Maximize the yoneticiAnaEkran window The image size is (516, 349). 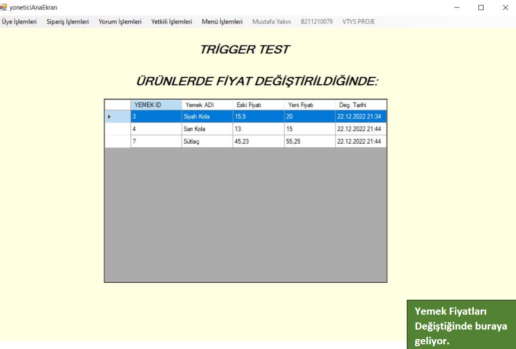pos(481,8)
